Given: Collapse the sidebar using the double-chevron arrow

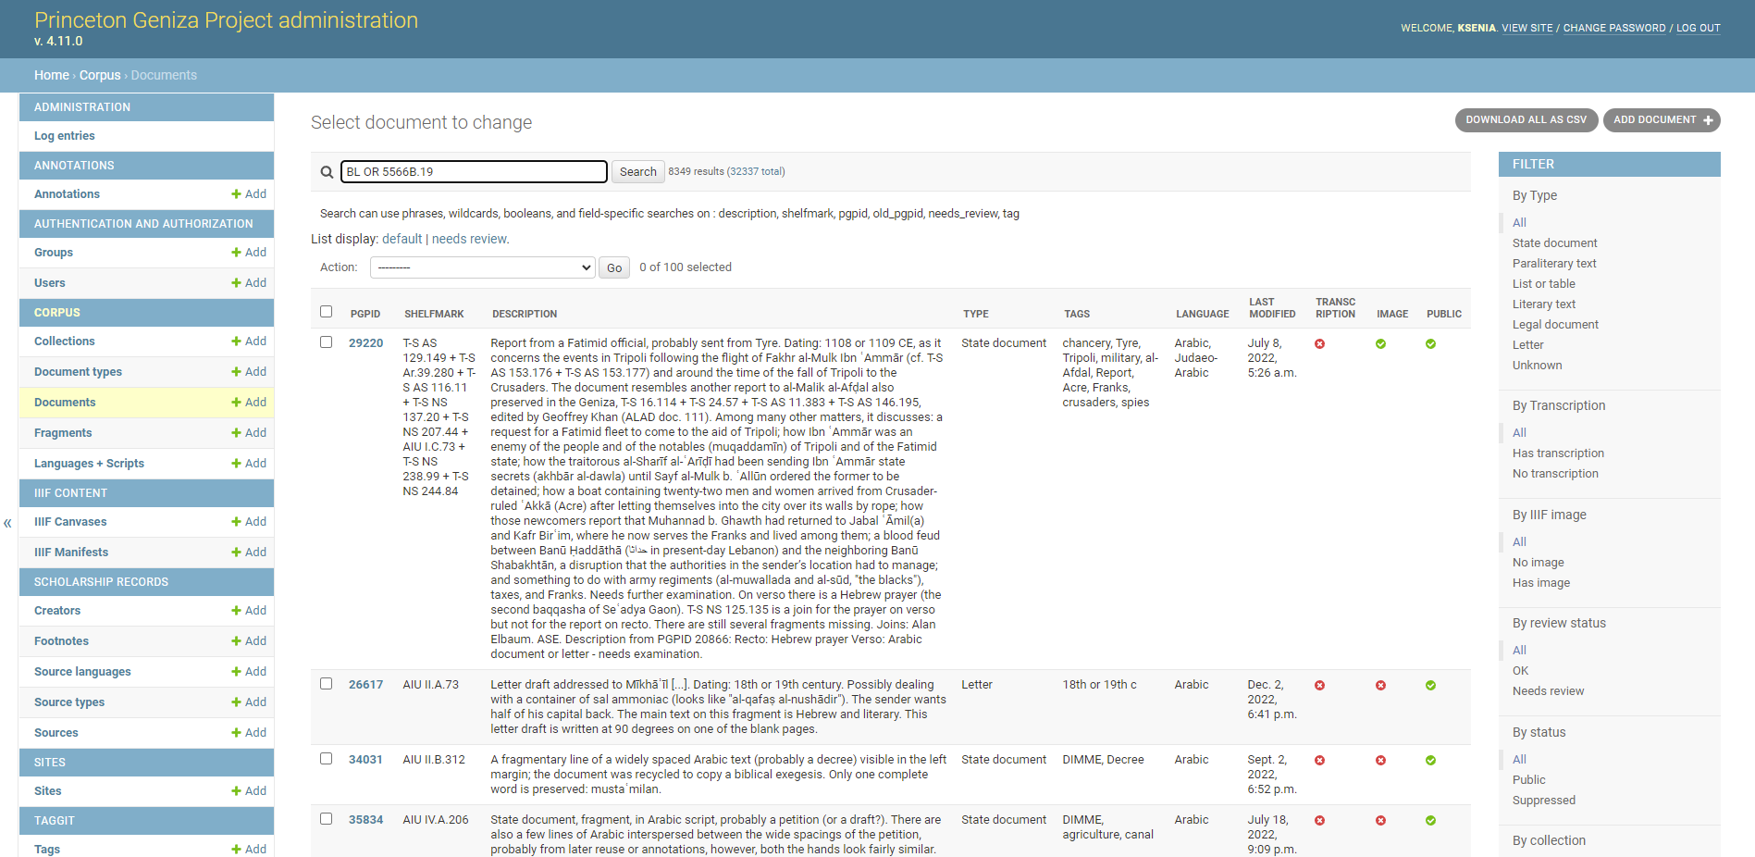Looking at the screenshot, I should [7, 523].
